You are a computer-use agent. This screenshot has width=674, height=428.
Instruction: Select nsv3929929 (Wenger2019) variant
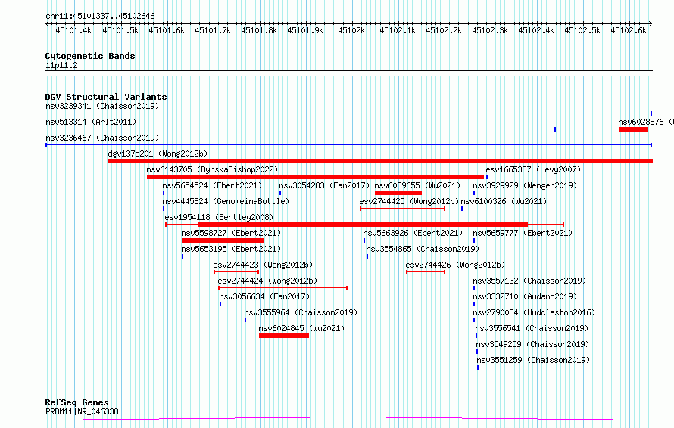point(525,185)
